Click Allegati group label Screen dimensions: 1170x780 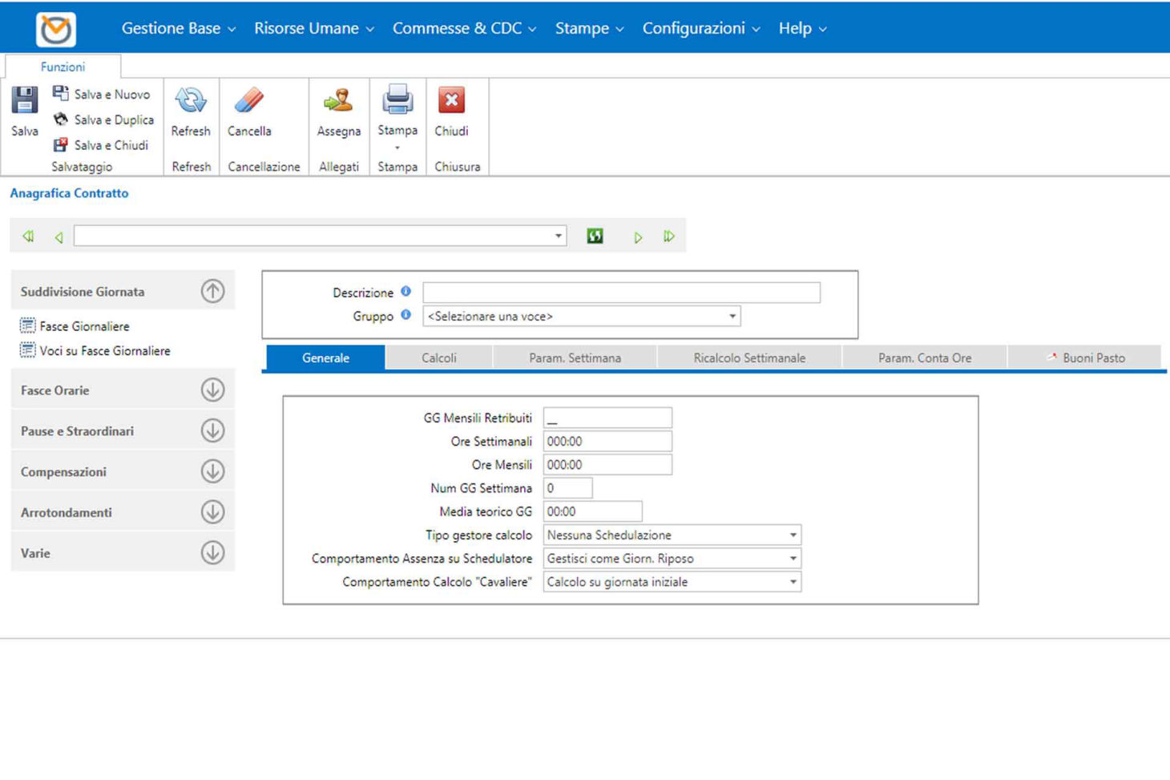coord(339,167)
